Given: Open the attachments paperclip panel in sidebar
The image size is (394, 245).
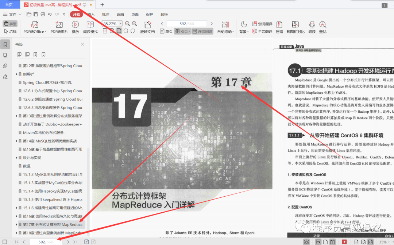Looking at the screenshot, I should tap(5, 66).
